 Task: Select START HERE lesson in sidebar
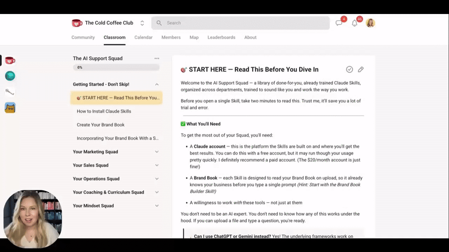click(116, 98)
